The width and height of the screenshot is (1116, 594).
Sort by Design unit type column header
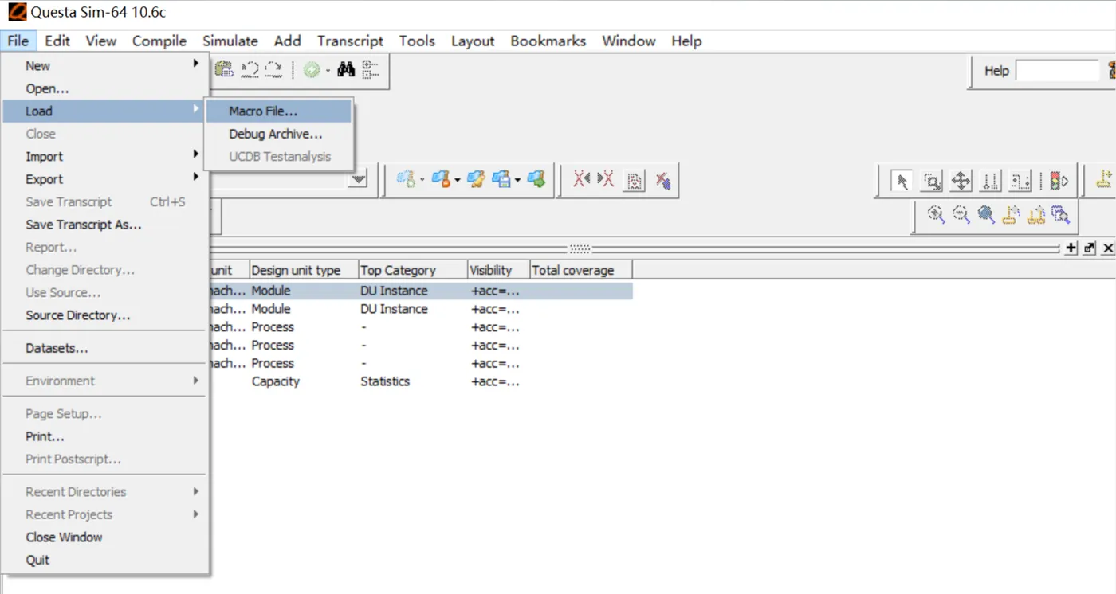pos(304,270)
